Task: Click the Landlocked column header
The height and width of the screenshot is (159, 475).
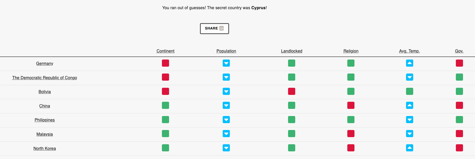Action: click(x=292, y=51)
